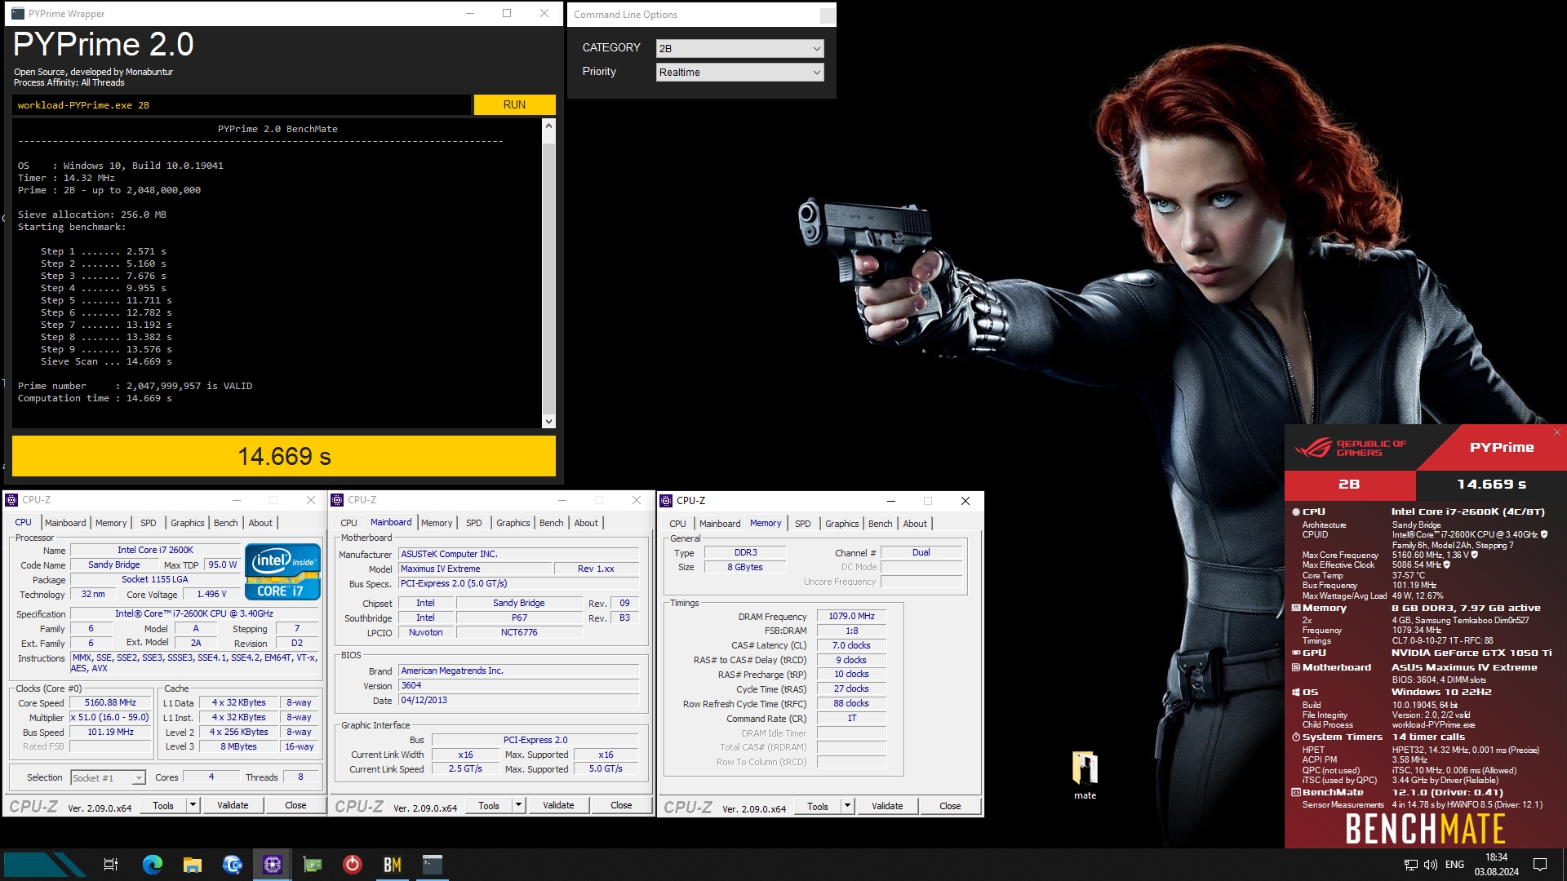The height and width of the screenshot is (881, 1567).
Task: Click the Core Speed value 5160.88 MHz
Action: point(110,703)
